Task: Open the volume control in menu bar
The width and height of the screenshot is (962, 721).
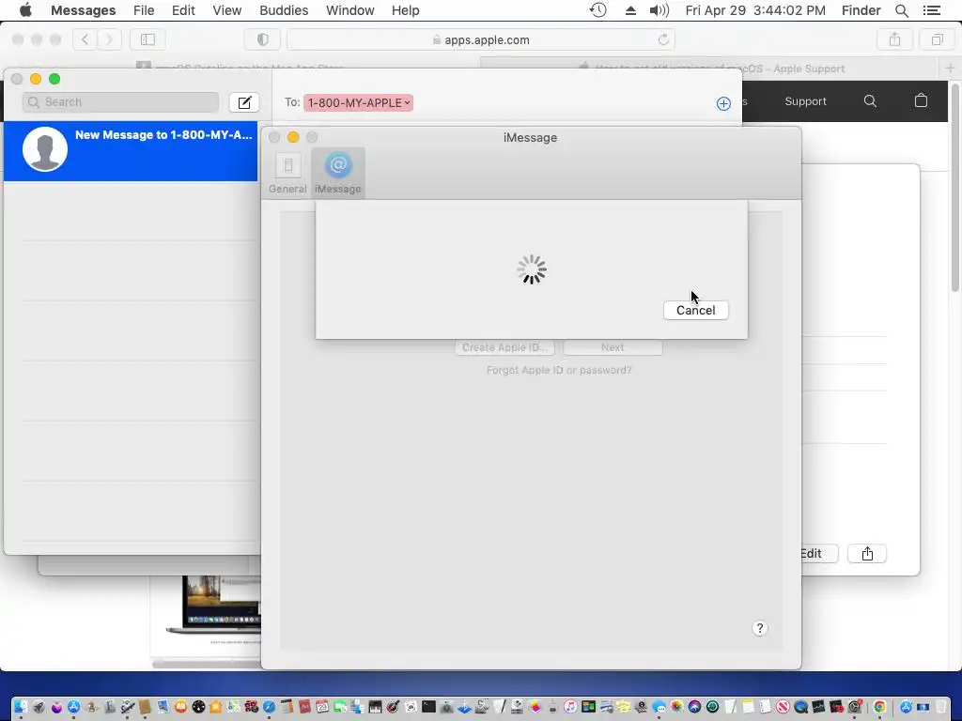Action: click(x=659, y=10)
